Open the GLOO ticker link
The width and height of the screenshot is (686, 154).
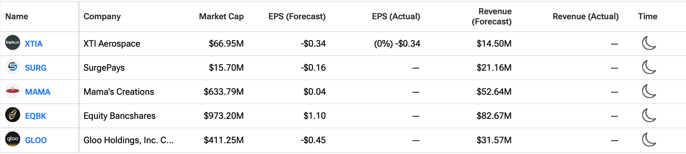tap(36, 140)
